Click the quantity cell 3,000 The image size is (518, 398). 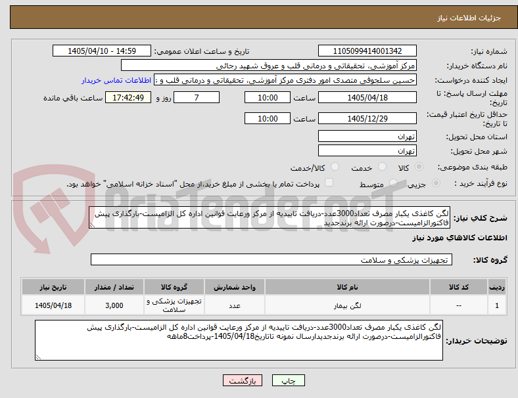tap(114, 305)
